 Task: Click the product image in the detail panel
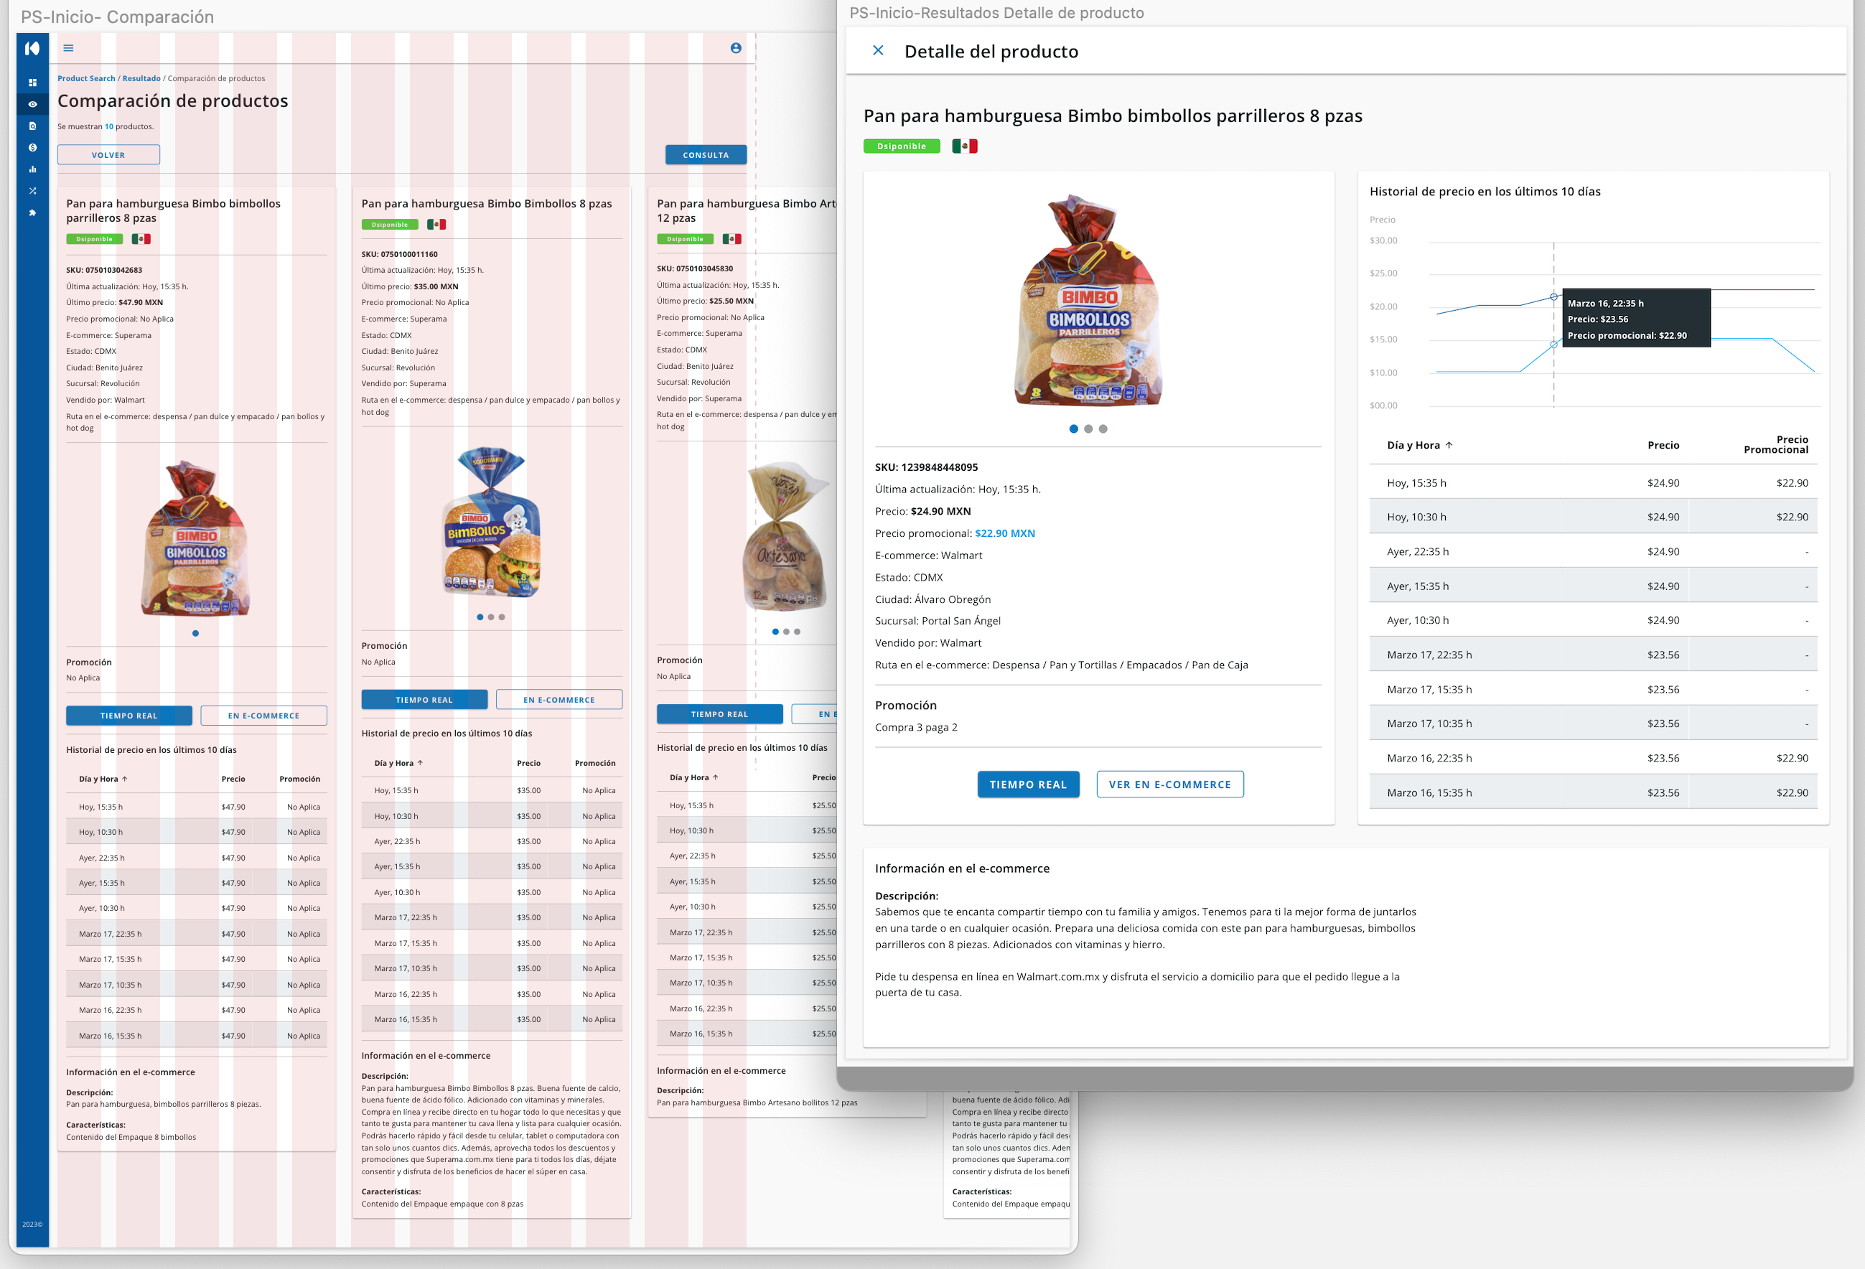[1088, 301]
